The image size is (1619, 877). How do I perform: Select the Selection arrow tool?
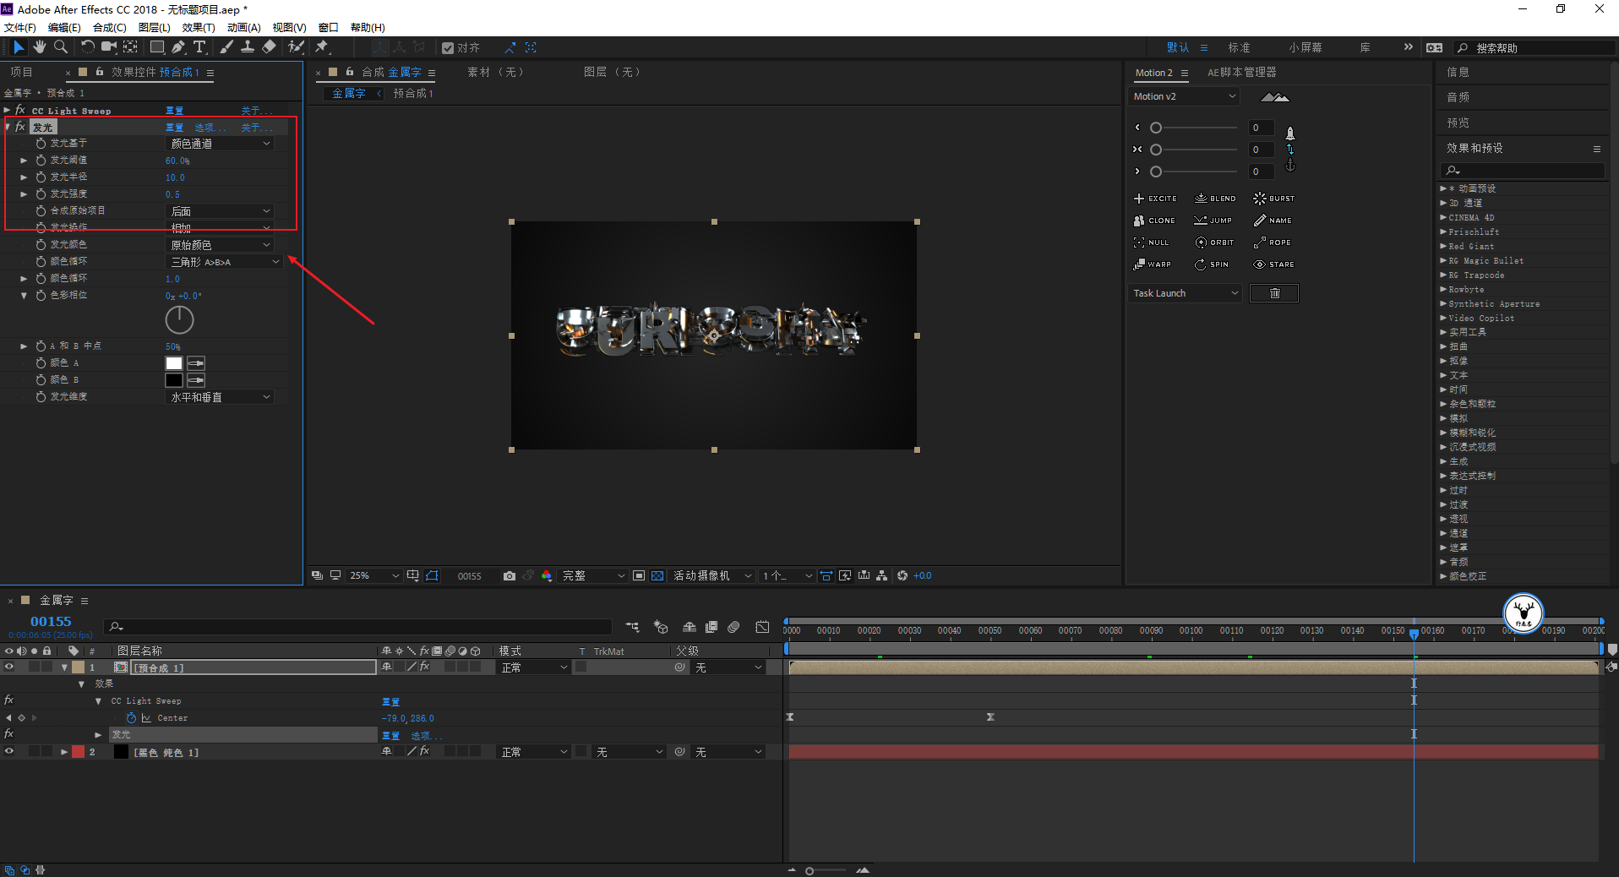[x=19, y=47]
